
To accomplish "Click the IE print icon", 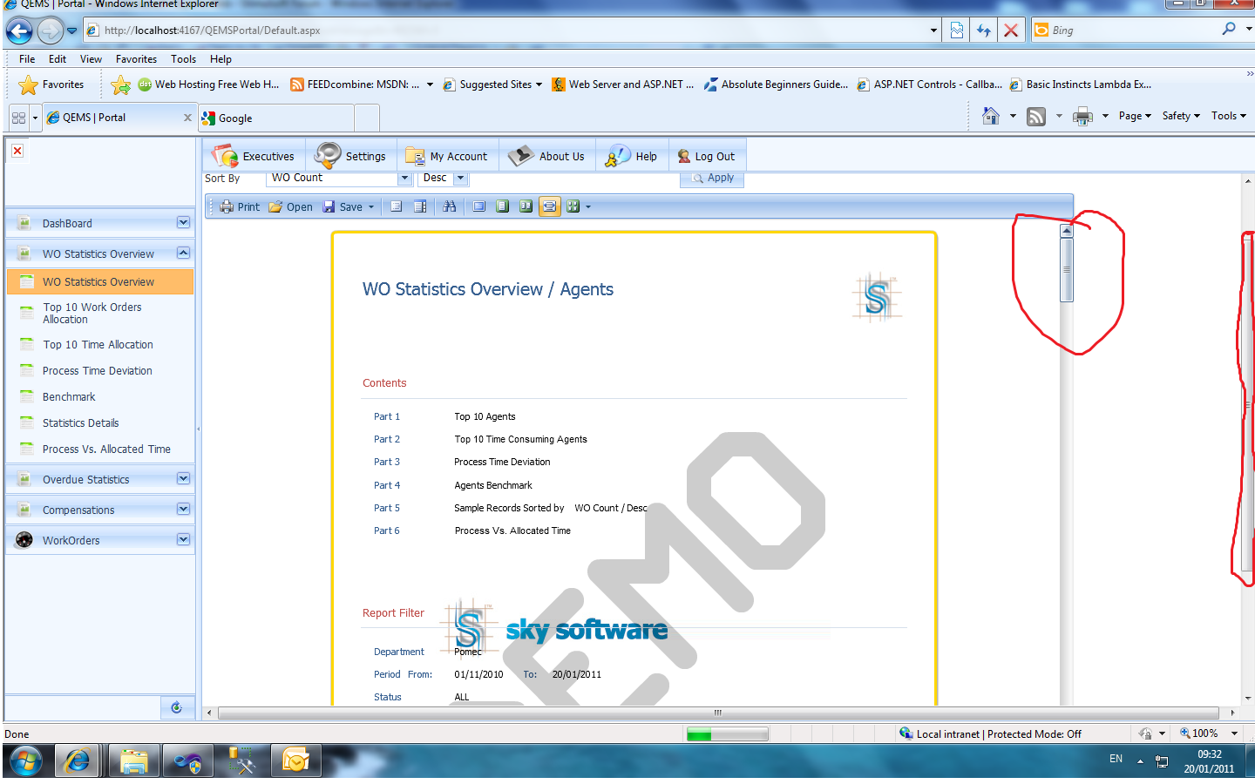I will pos(1082,116).
